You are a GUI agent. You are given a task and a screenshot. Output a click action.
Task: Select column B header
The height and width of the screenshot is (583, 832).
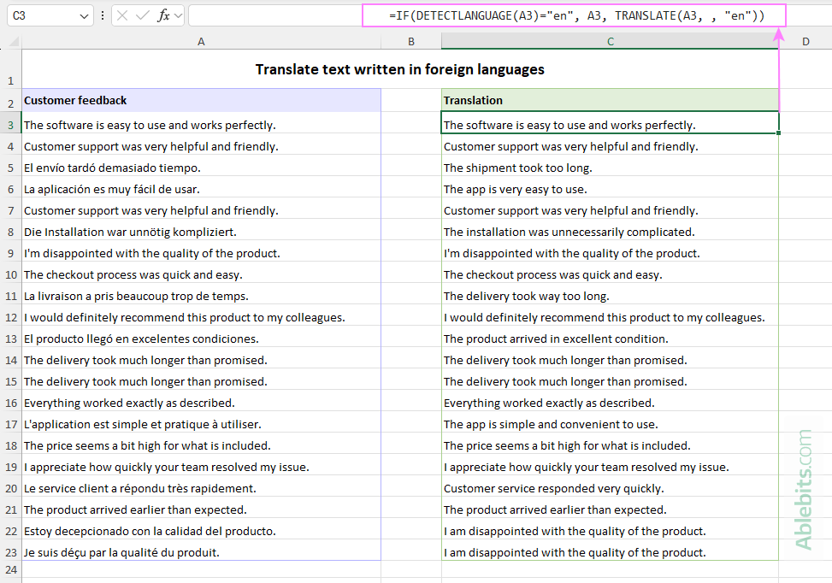pyautogui.click(x=411, y=41)
